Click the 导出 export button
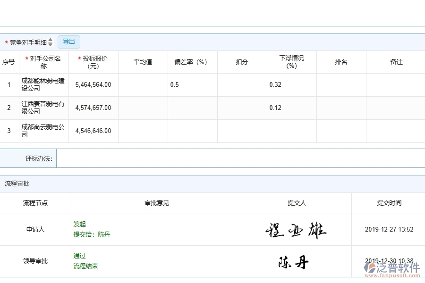 click(x=68, y=42)
